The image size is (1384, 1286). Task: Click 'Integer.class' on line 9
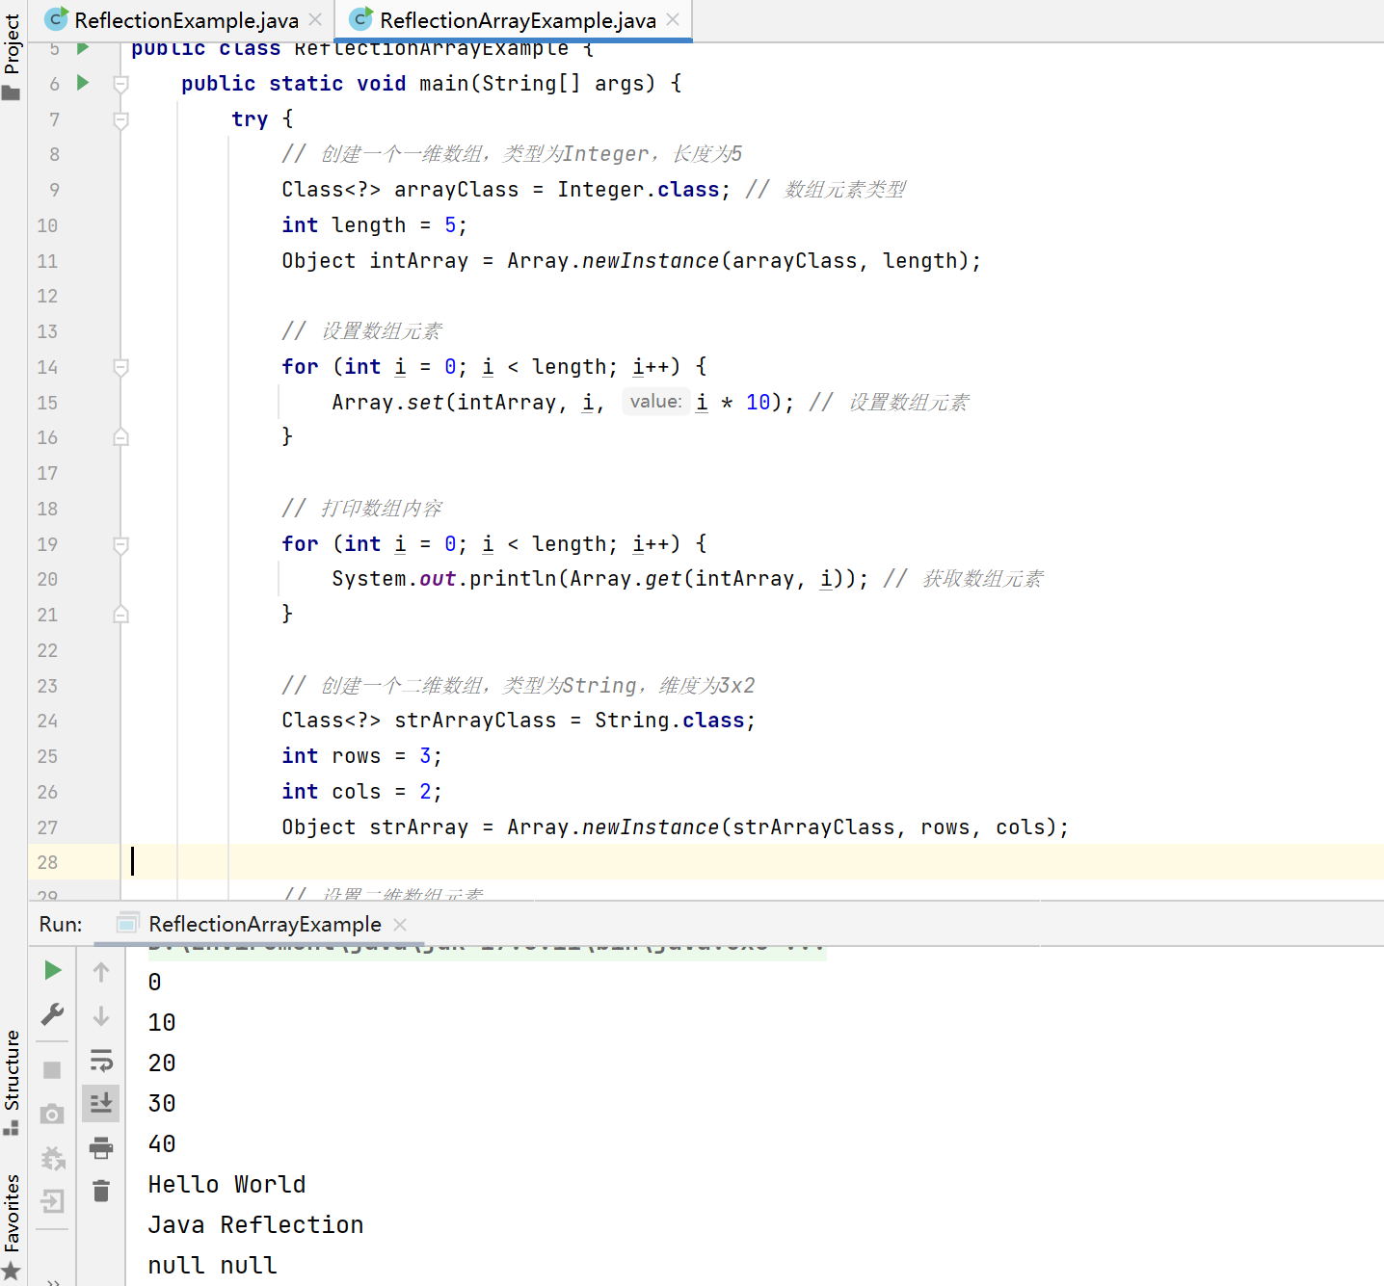(638, 190)
